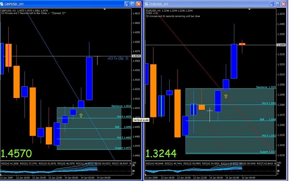
Task: Click the current price tag 1.4570 on GBPUSD scale
Action: 136,56
